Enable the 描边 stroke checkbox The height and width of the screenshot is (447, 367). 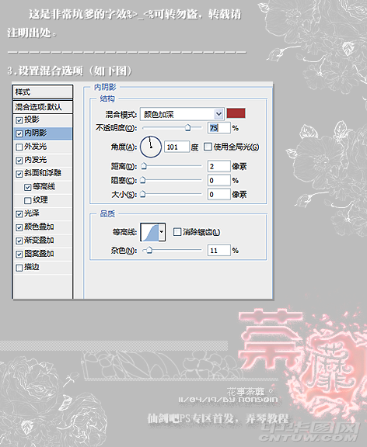19,268
